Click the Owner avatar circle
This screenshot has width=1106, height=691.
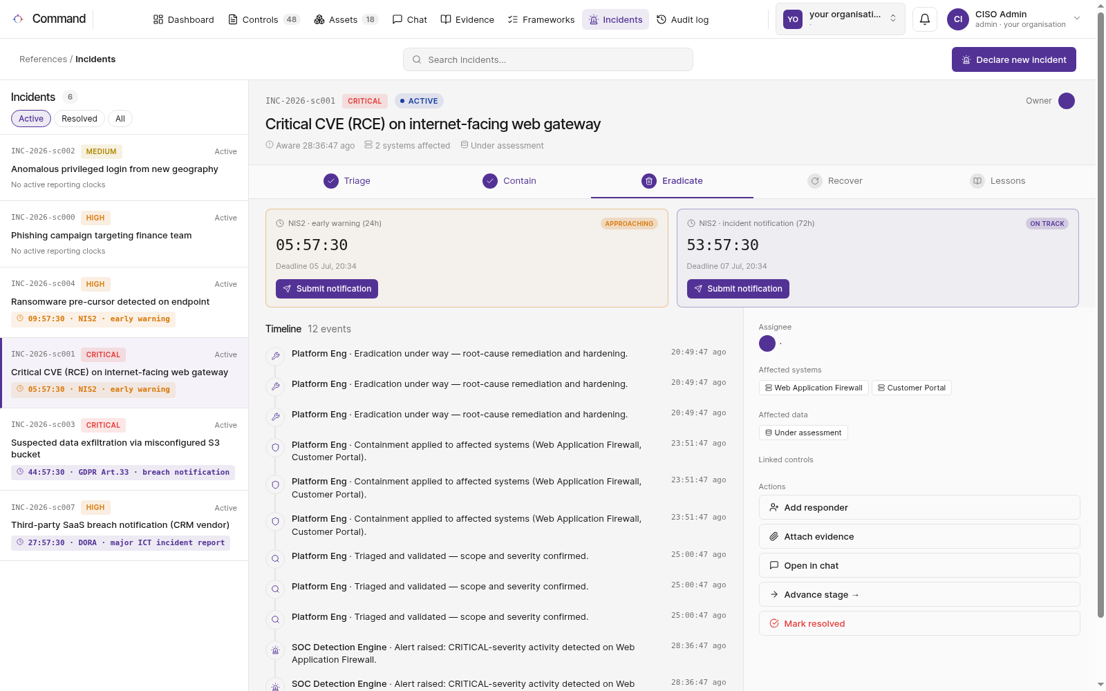[1067, 101]
